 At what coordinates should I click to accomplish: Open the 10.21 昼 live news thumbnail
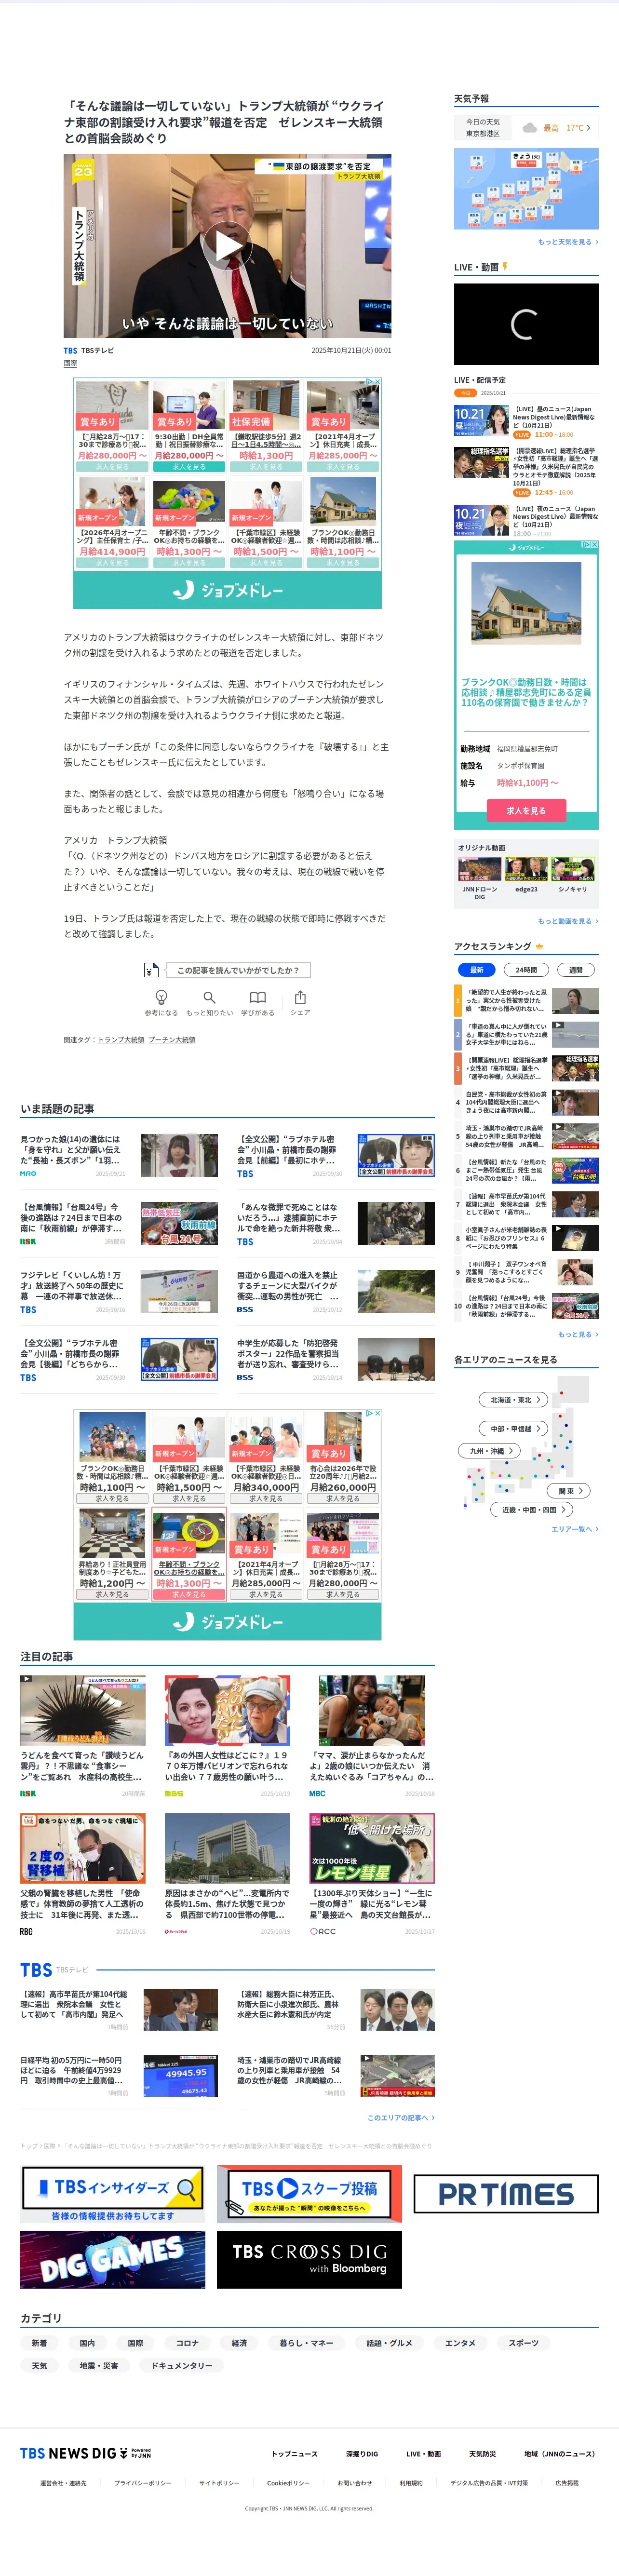481,421
